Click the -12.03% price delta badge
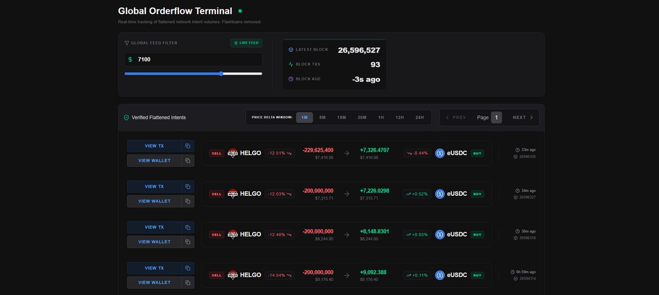Viewport: 659px width, 295px height. click(x=280, y=194)
